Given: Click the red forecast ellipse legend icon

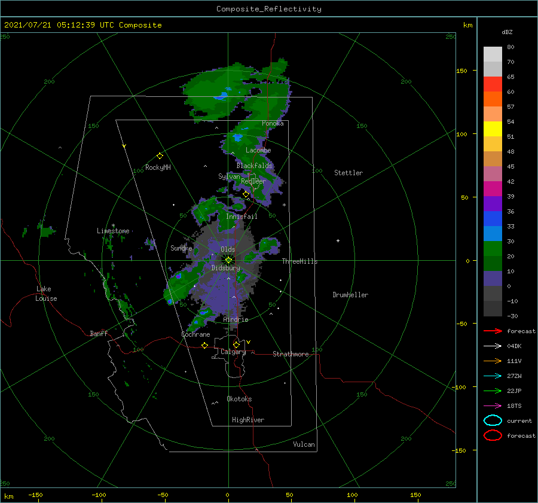Looking at the screenshot, I should [x=493, y=435].
